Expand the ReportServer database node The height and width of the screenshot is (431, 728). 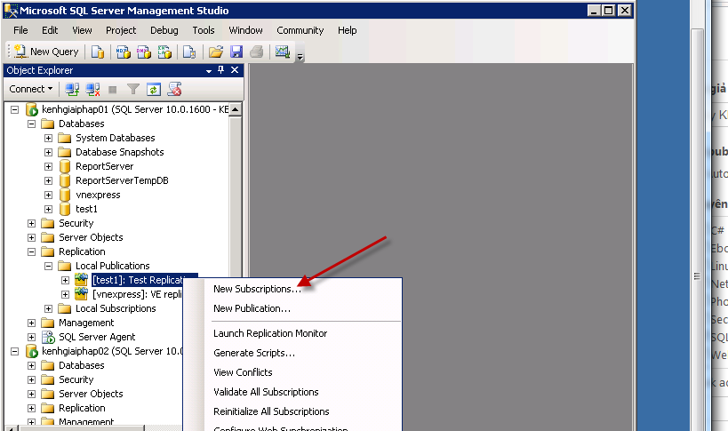pos(48,166)
